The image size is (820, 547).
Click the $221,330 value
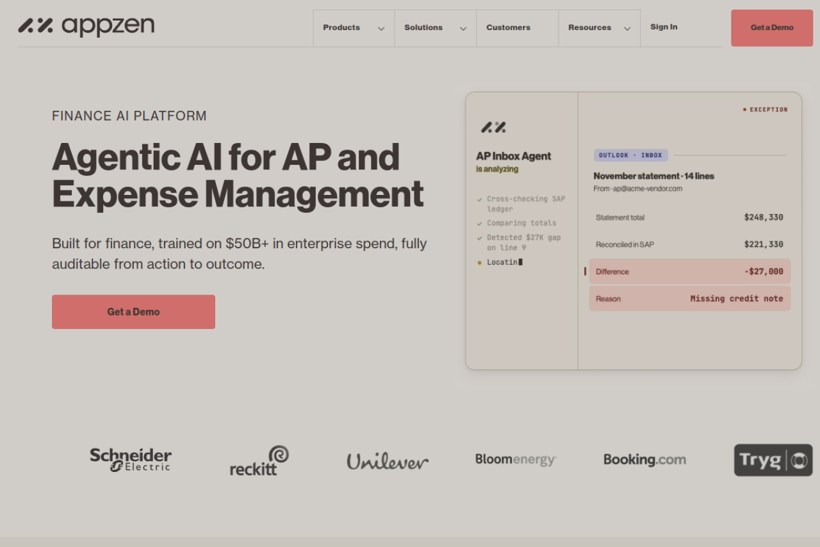click(x=764, y=244)
